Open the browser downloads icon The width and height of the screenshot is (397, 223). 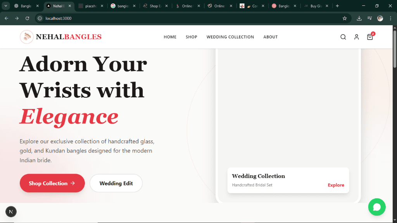coord(359,18)
